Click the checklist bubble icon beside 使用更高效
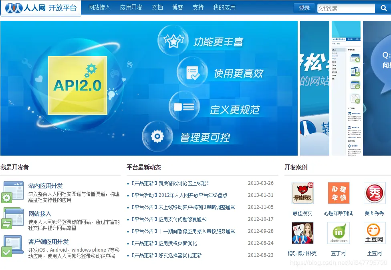This screenshot has width=391, height=270. pyautogui.click(x=192, y=72)
